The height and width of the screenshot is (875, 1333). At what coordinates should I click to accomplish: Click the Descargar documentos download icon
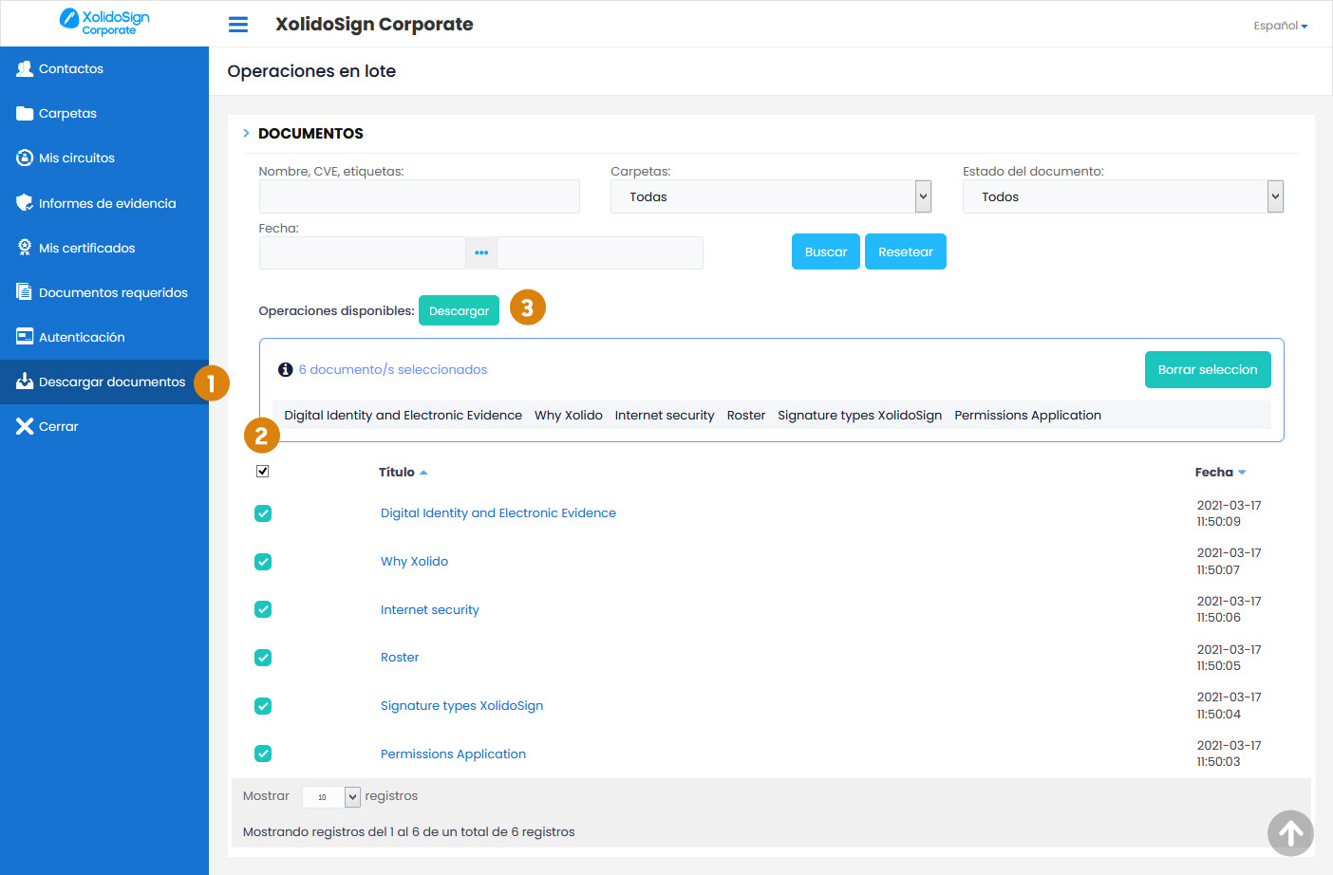pos(25,382)
